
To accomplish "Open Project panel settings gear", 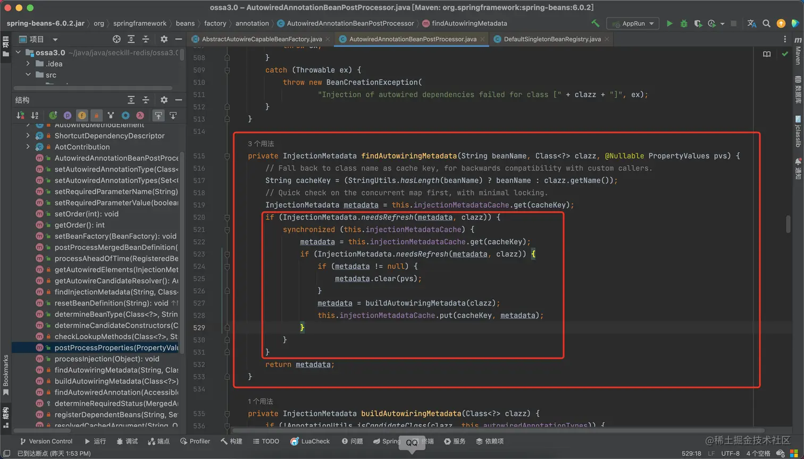I will tap(164, 39).
